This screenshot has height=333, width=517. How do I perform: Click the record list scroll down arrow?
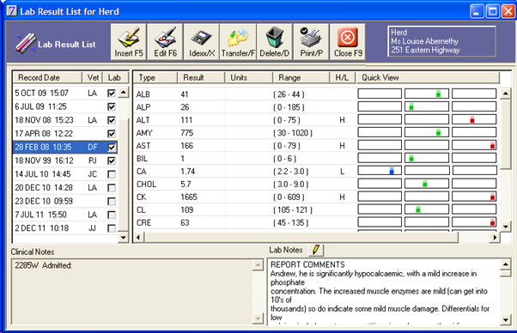coord(124,238)
